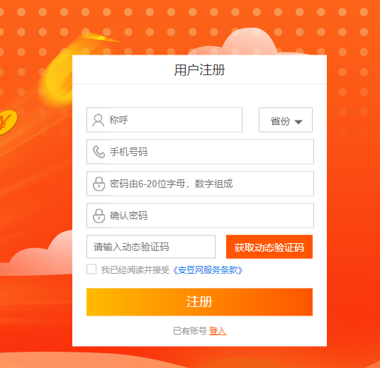Click the lock icon in password field
The image size is (380, 368).
coord(99,184)
